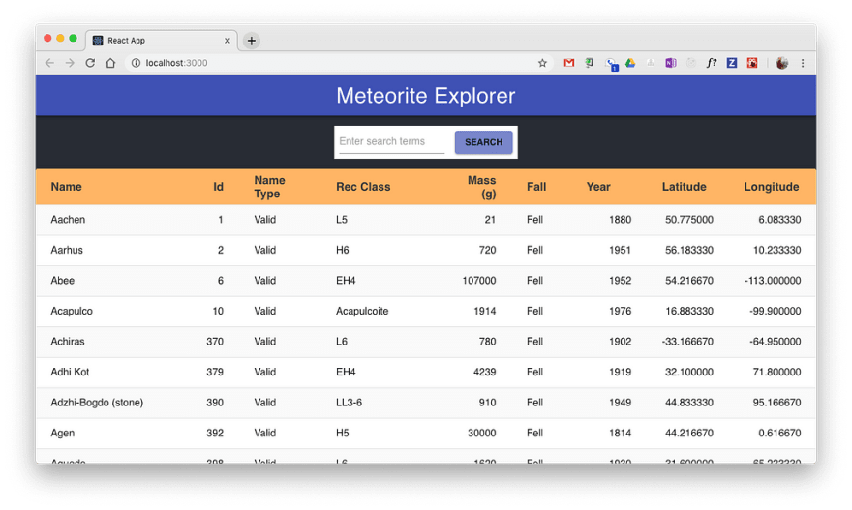852x510 pixels.
Task: Open the faded gray circular extension icon
Action: pyautogui.click(x=691, y=63)
